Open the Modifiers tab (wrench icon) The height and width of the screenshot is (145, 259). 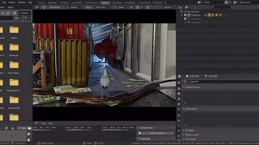[x=179, y=121]
